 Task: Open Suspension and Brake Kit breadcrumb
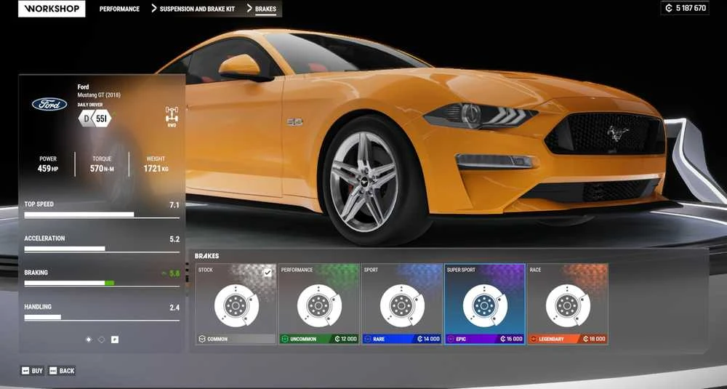pos(197,9)
